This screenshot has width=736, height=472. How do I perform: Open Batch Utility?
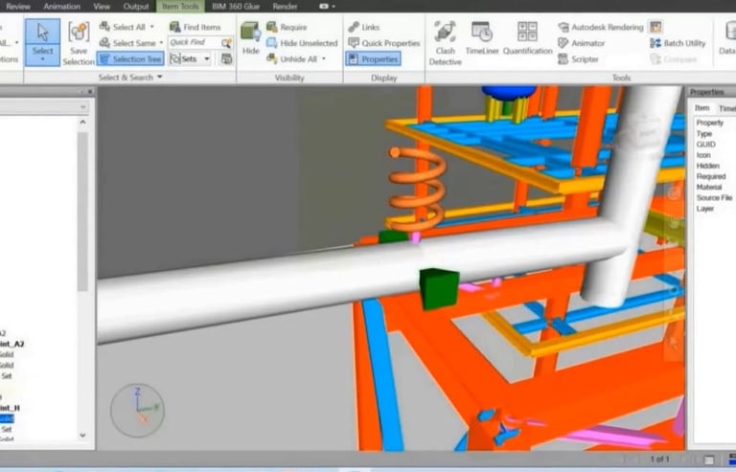[678, 43]
